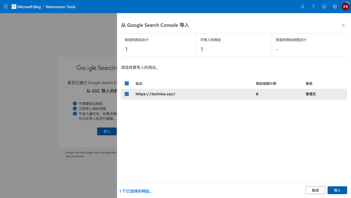
Task: Click the 导入 button in the panel footer
Action: pyautogui.click(x=337, y=190)
